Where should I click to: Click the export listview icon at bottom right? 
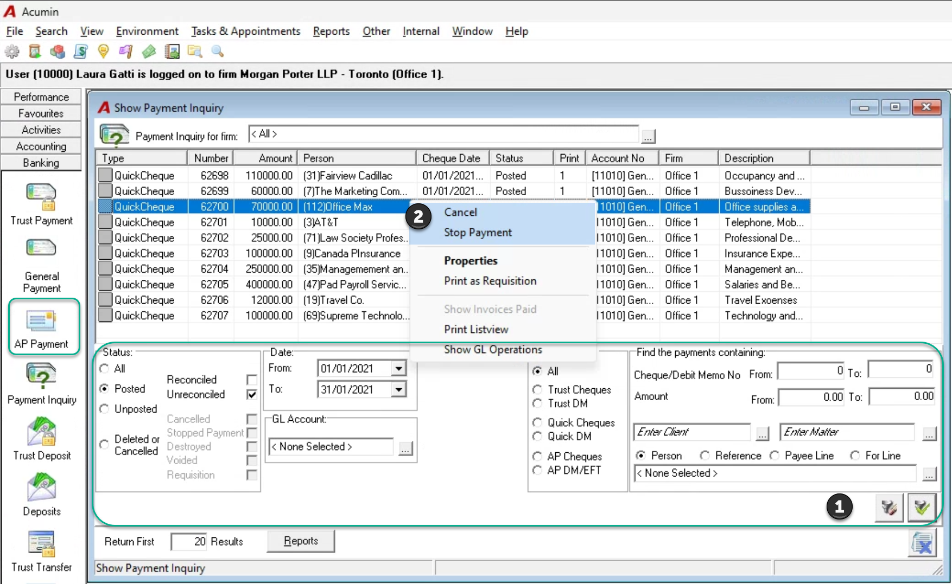pyautogui.click(x=922, y=543)
